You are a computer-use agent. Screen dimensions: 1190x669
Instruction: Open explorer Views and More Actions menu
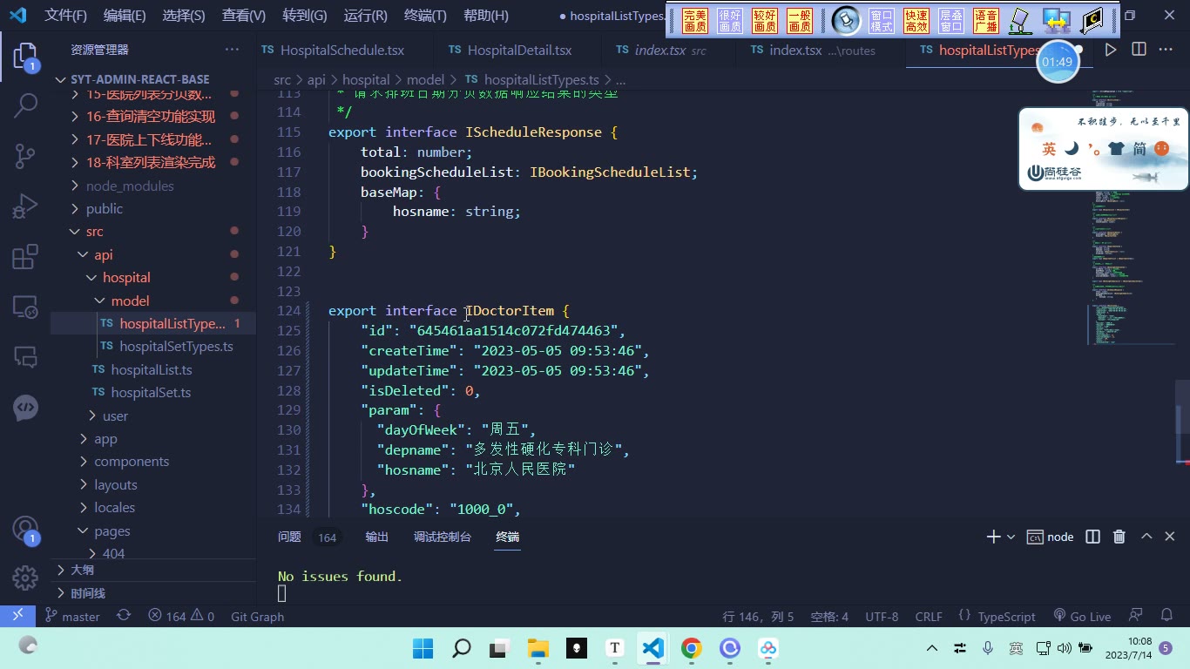click(x=232, y=50)
